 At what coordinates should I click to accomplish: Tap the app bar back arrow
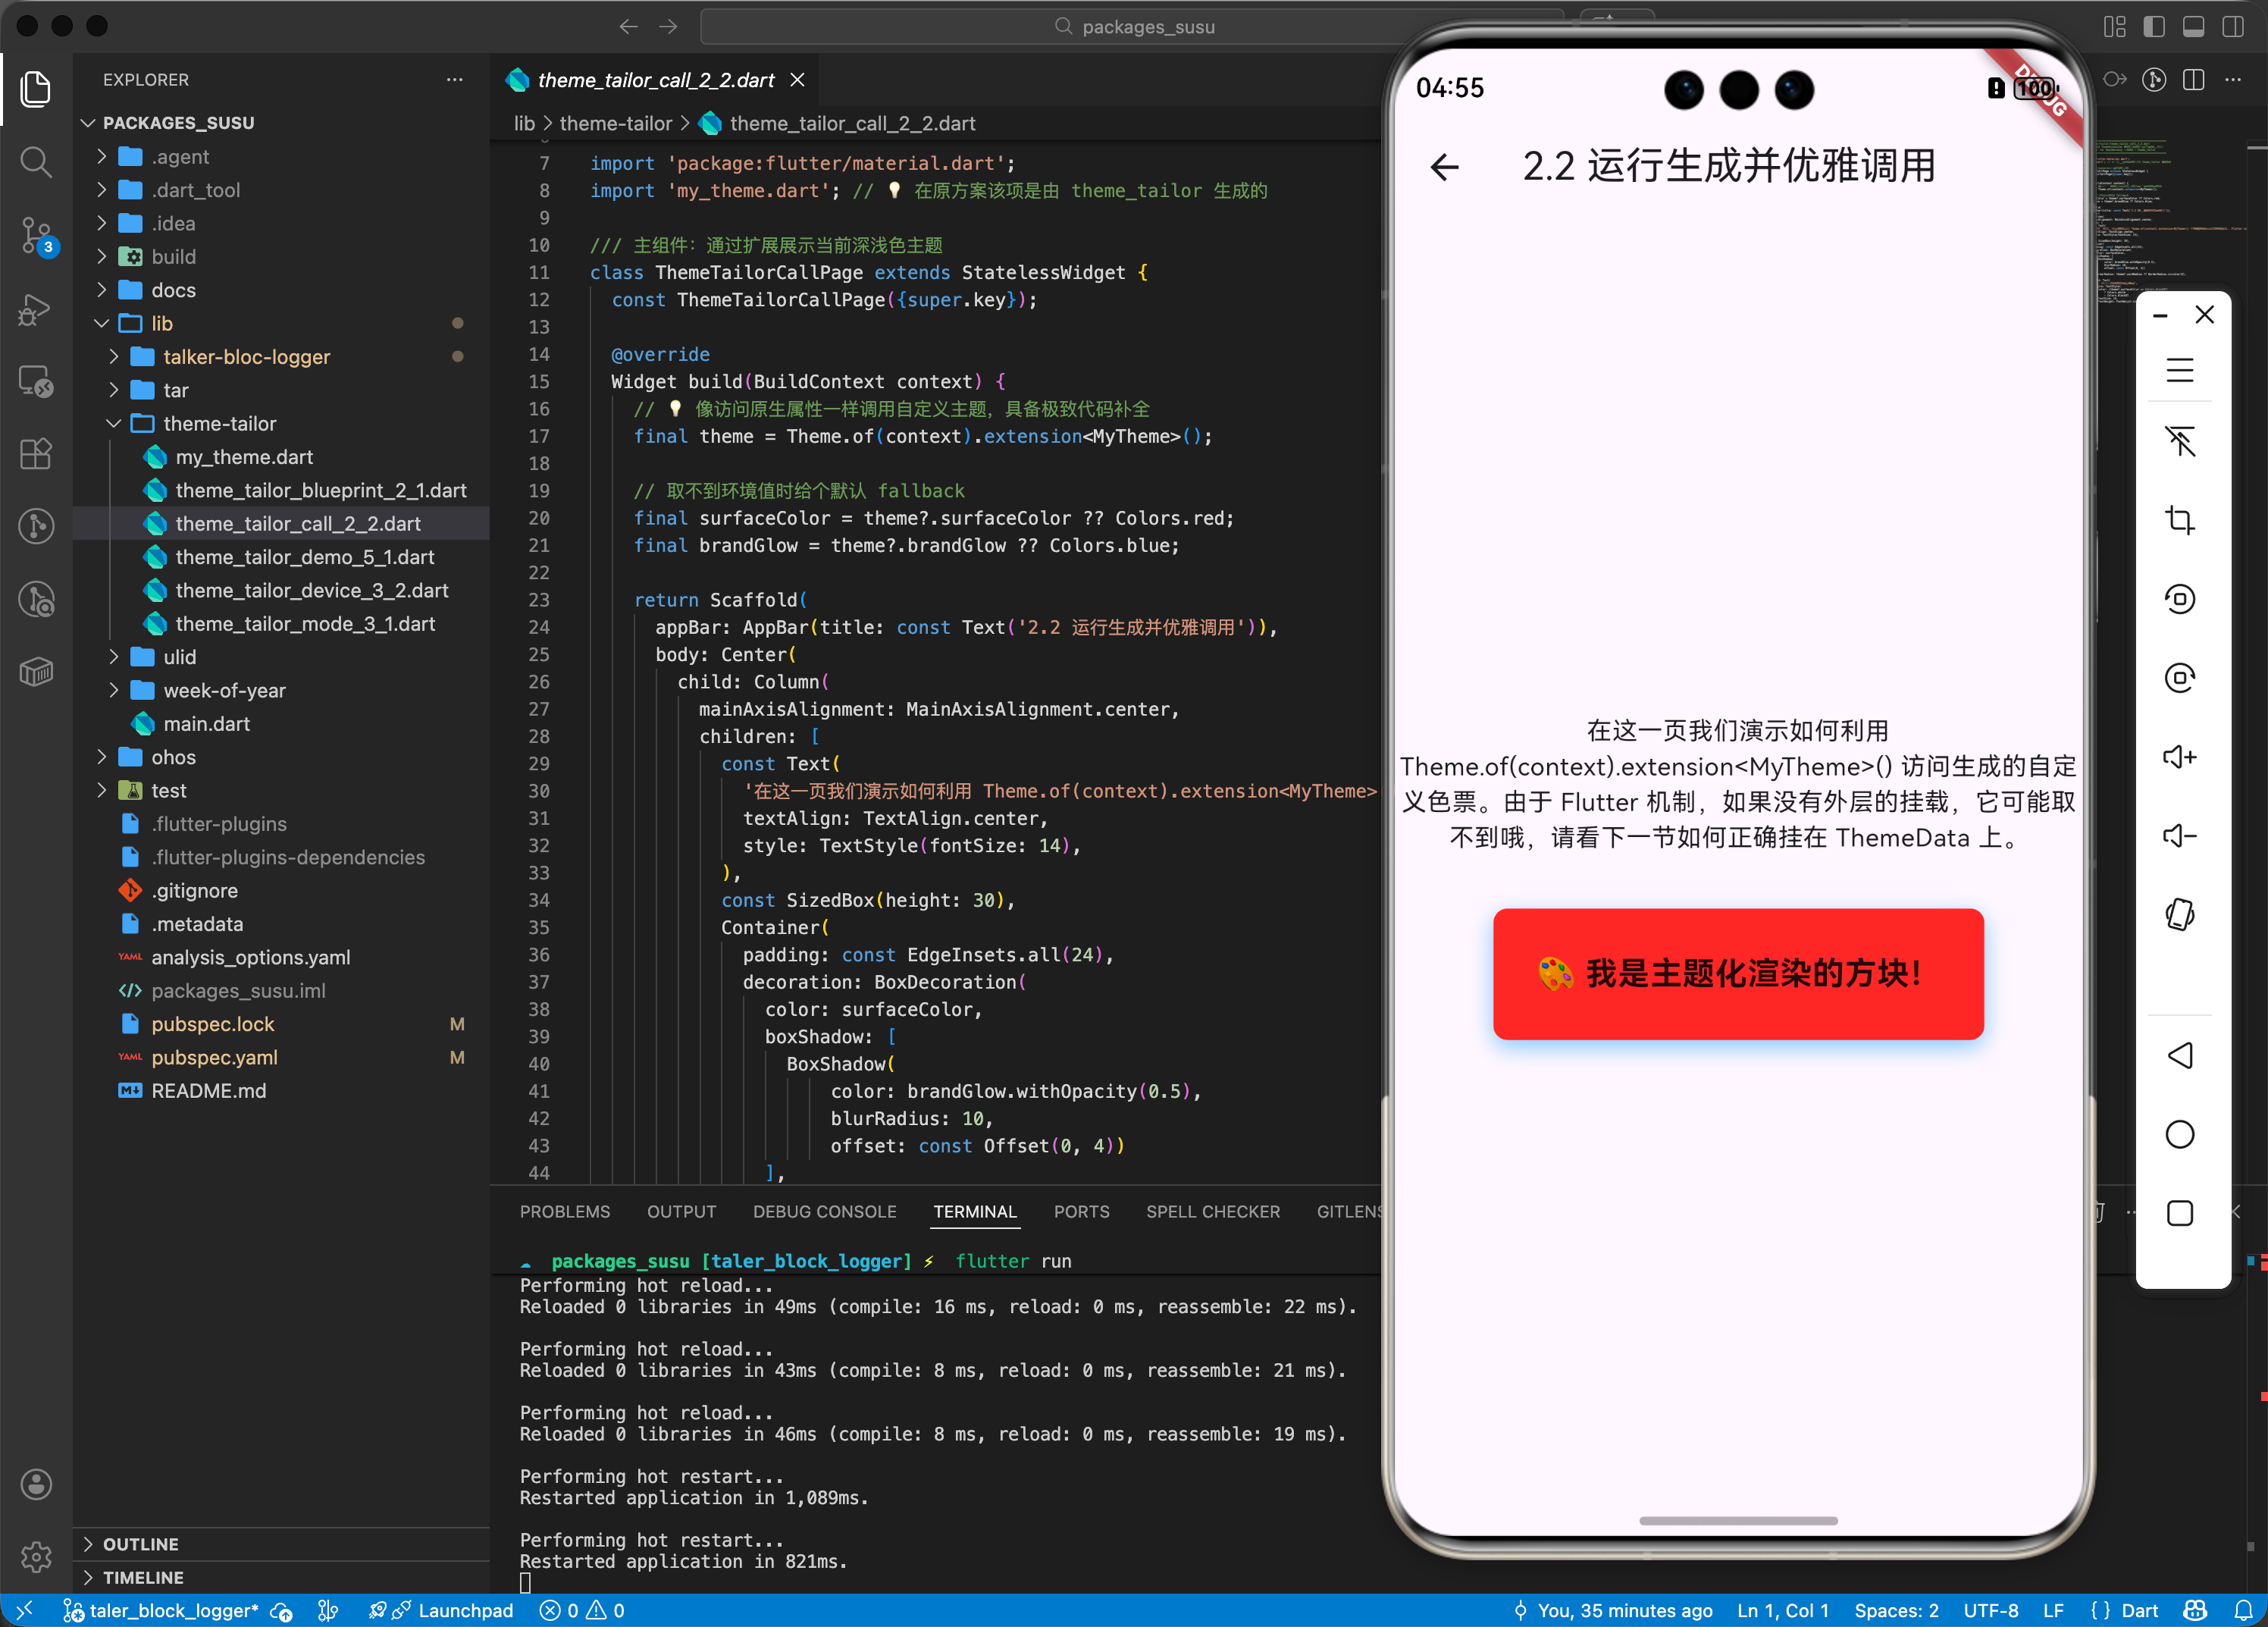point(1444,167)
